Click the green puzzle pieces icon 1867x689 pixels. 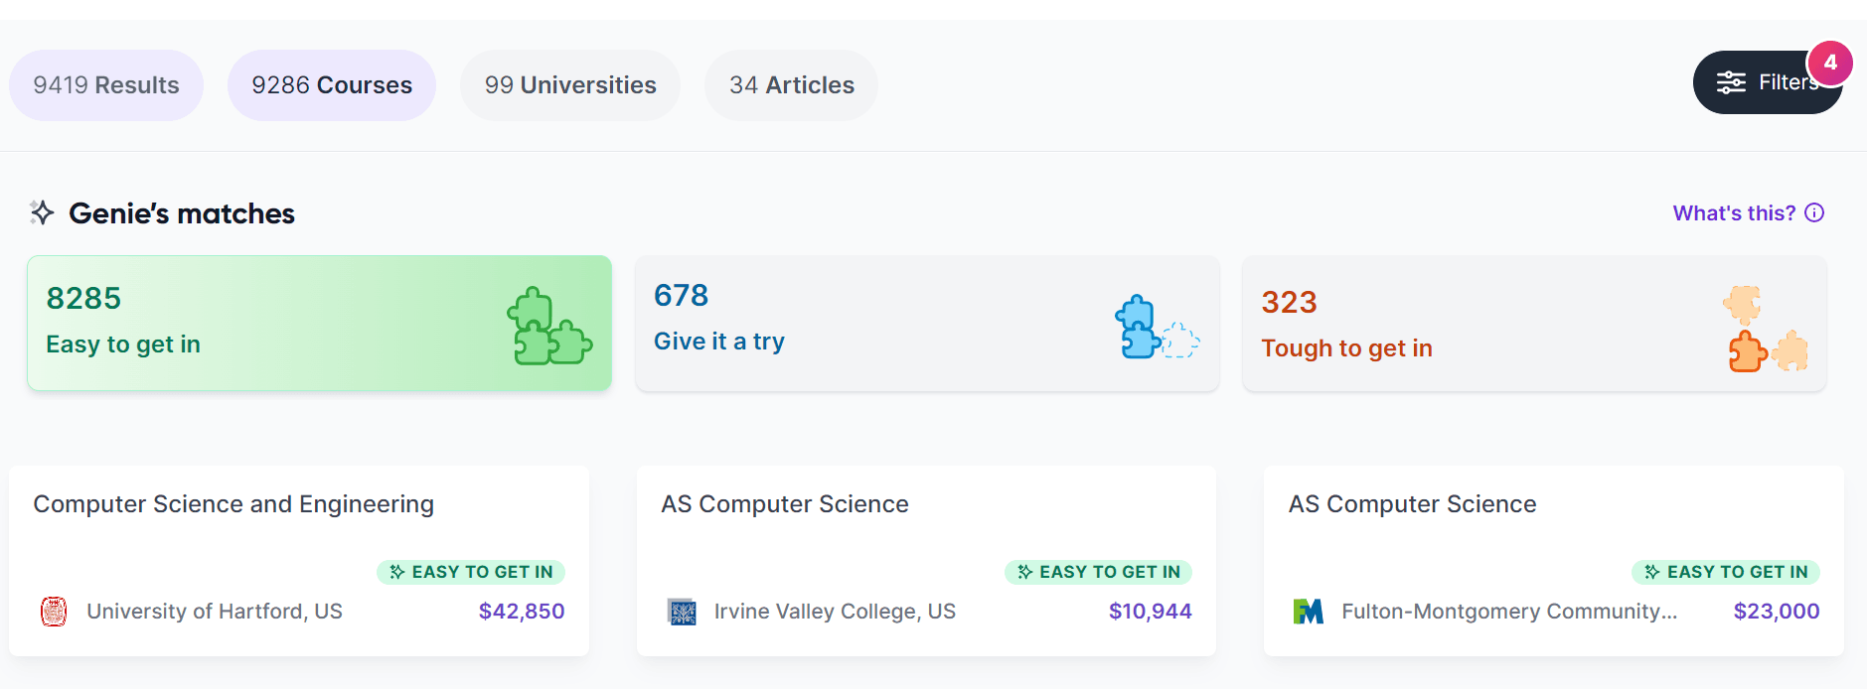[549, 326]
